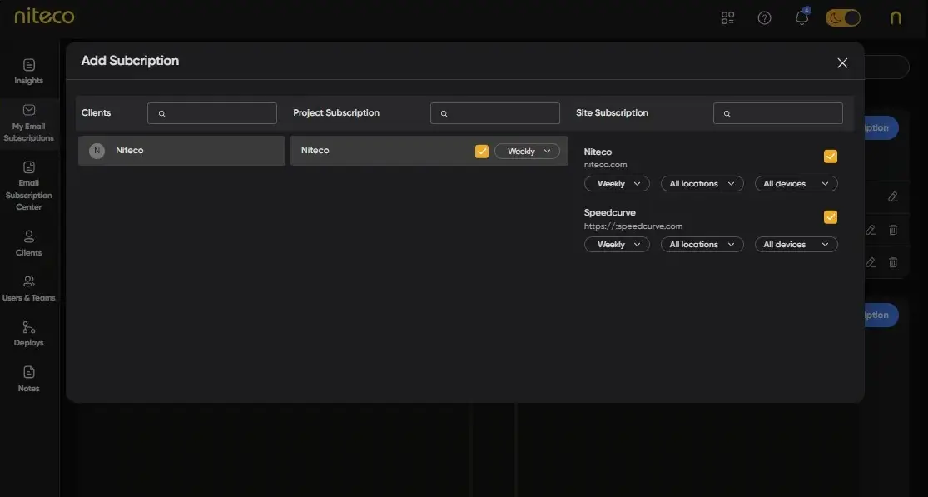The height and width of the screenshot is (497, 928).
Task: Focus the Project Subscription search field
Action: click(x=494, y=113)
